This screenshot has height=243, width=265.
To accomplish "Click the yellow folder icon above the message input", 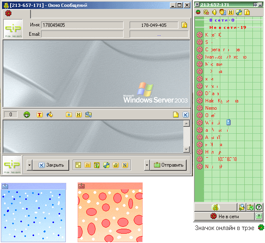I will 69,115.
